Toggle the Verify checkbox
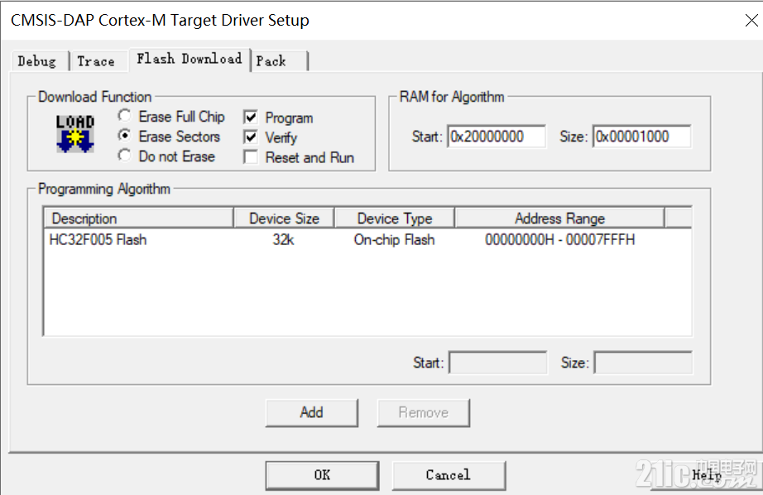Screen dimensions: 763x495 [251, 137]
